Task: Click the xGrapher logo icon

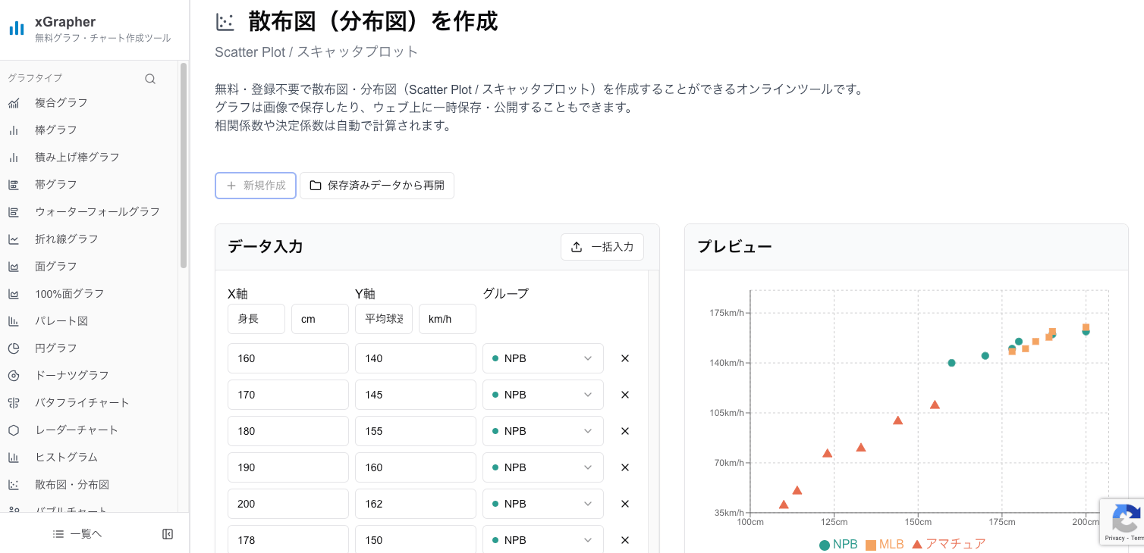Action: tap(16, 28)
